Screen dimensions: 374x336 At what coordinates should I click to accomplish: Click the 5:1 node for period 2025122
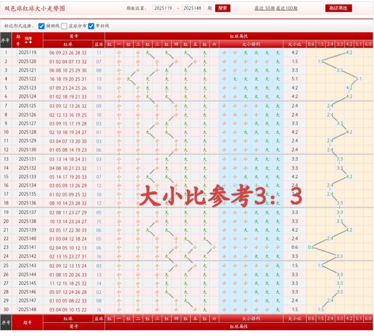[359, 79]
